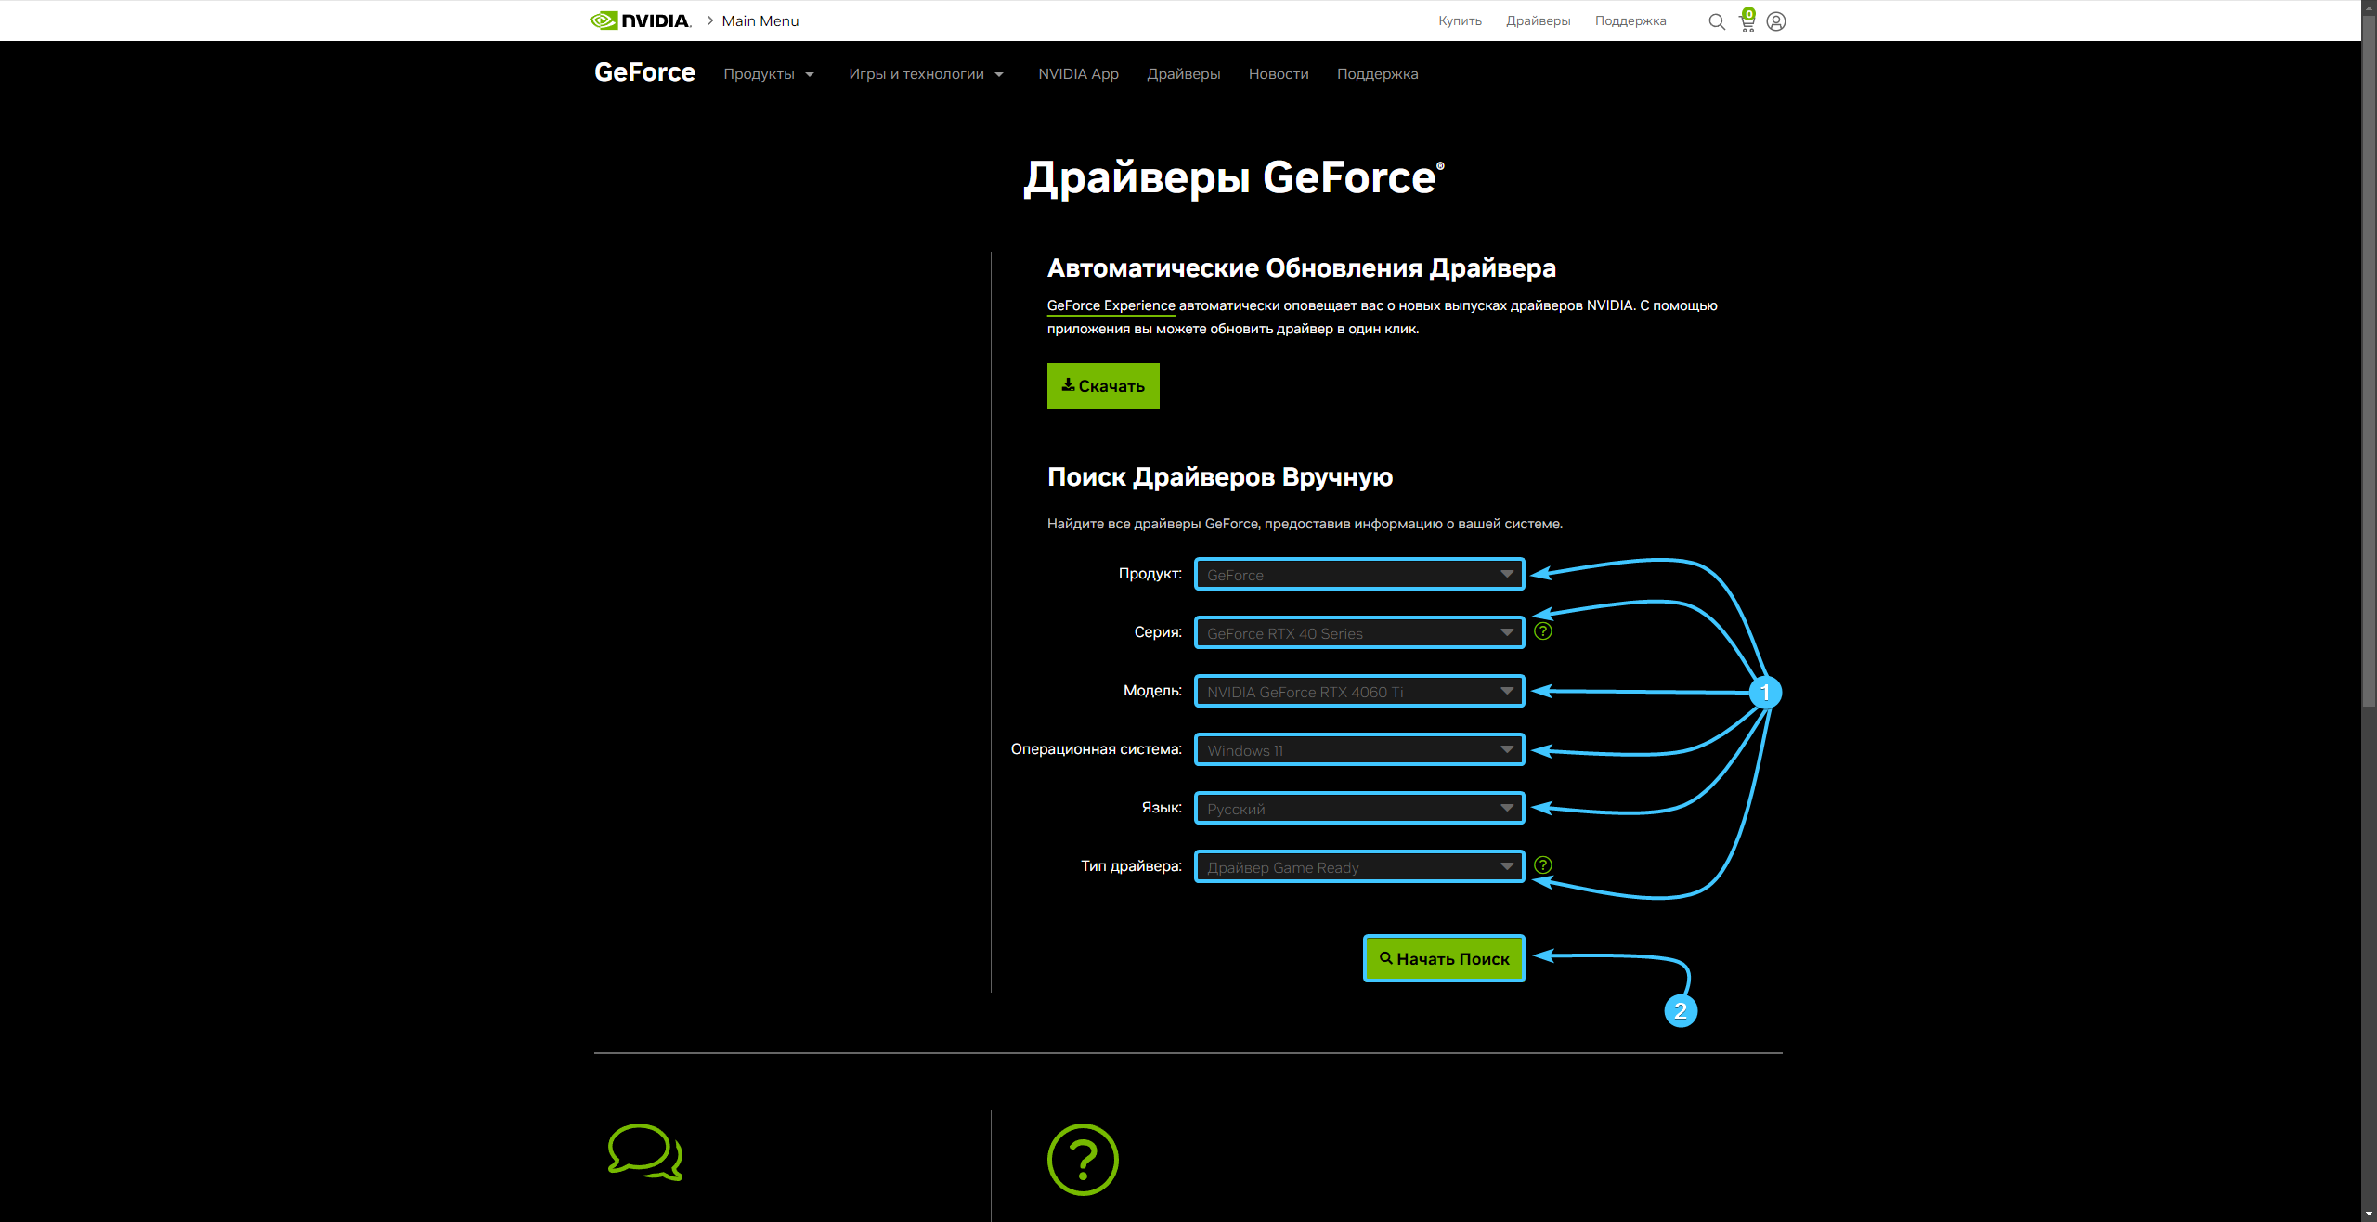Click the Начать Поиск button
The width and height of the screenshot is (2377, 1222).
click(1444, 958)
